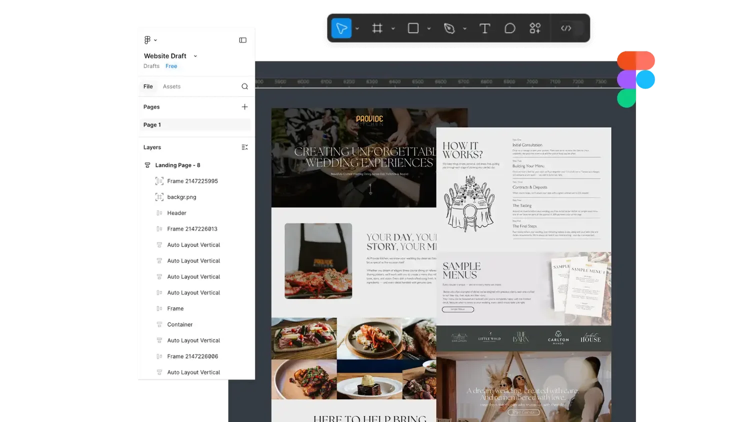Click the Sample Menus heading on canvas
Image resolution: width=750 pixels, height=422 pixels.
[x=461, y=270]
